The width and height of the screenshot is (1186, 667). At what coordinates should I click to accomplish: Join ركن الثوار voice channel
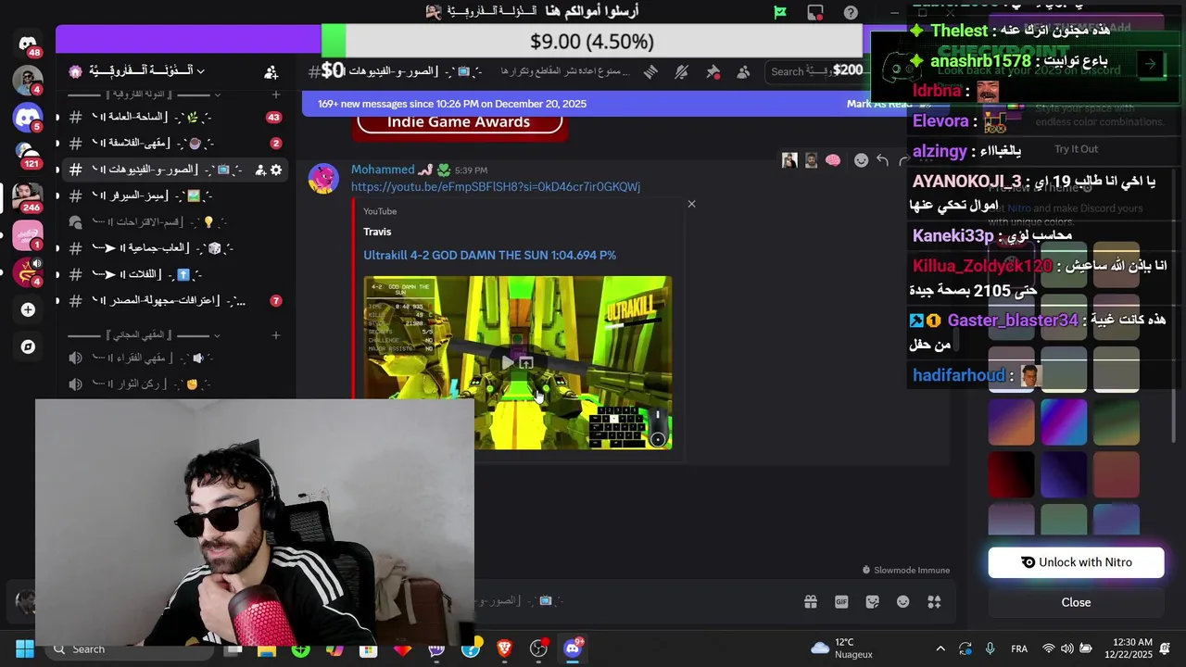175,384
